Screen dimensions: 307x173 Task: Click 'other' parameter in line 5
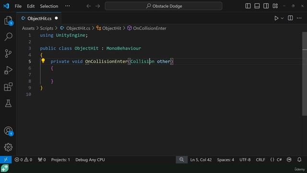tap(164, 62)
